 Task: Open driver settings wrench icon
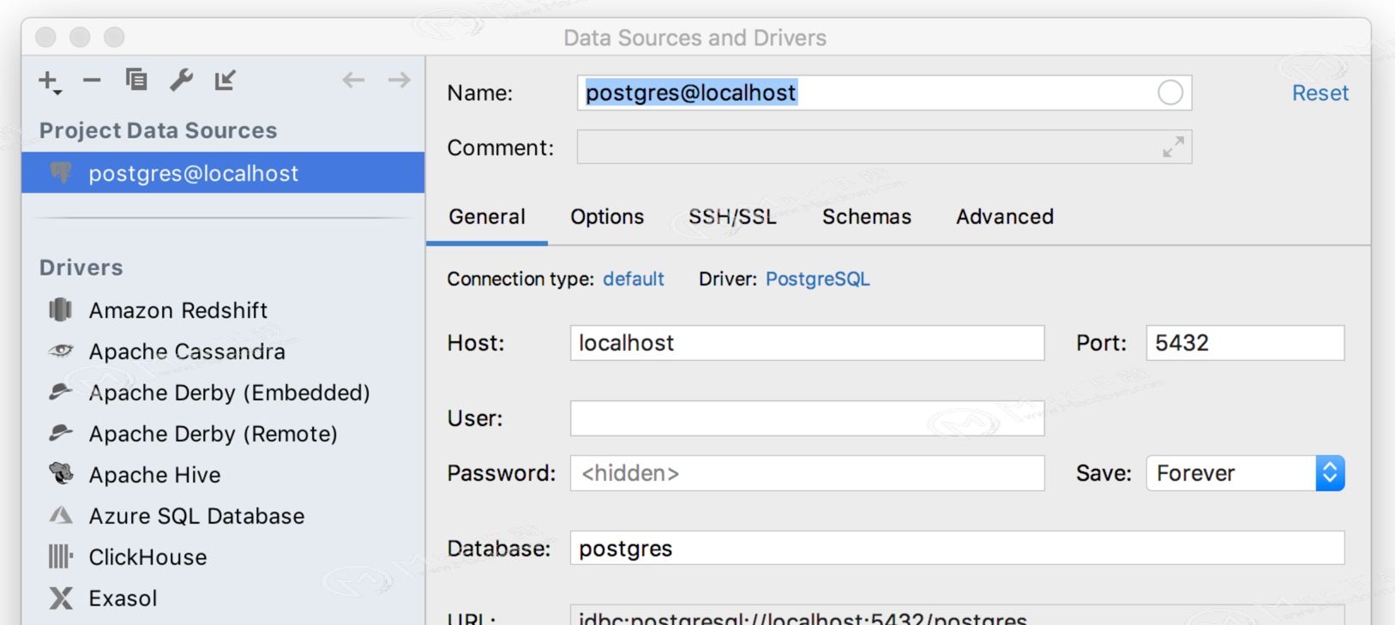[x=181, y=80]
